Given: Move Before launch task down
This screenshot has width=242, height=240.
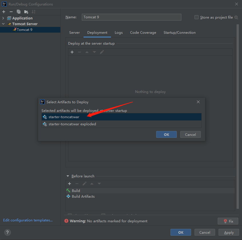Looking at the screenshot, I should pos(99,184).
